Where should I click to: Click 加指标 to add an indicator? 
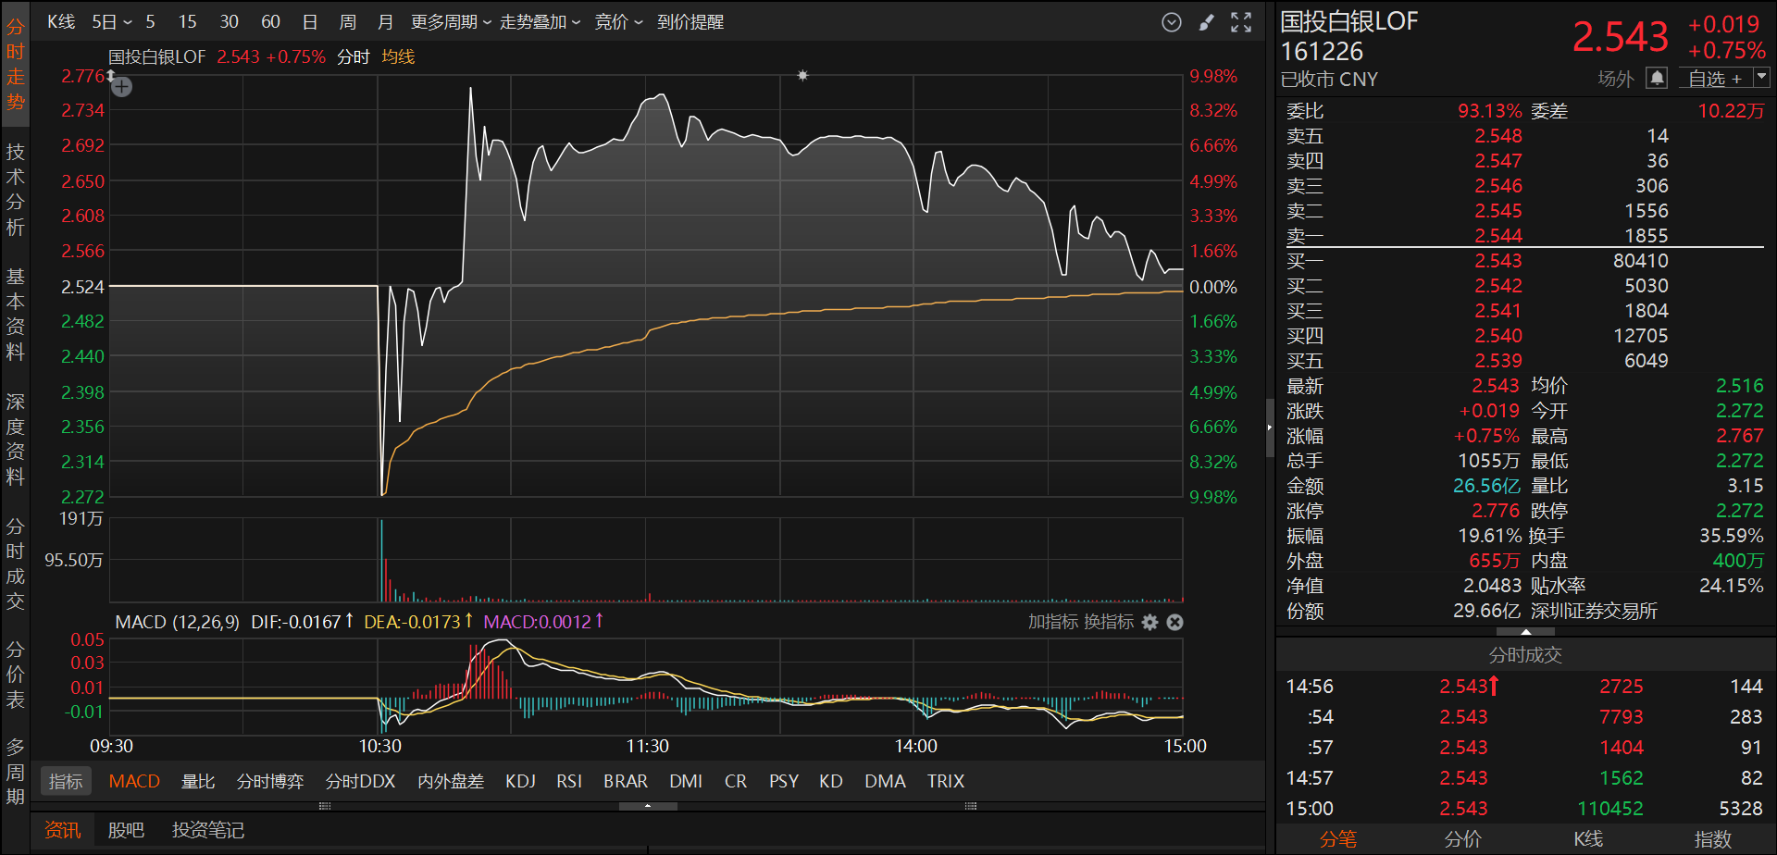point(1052,622)
